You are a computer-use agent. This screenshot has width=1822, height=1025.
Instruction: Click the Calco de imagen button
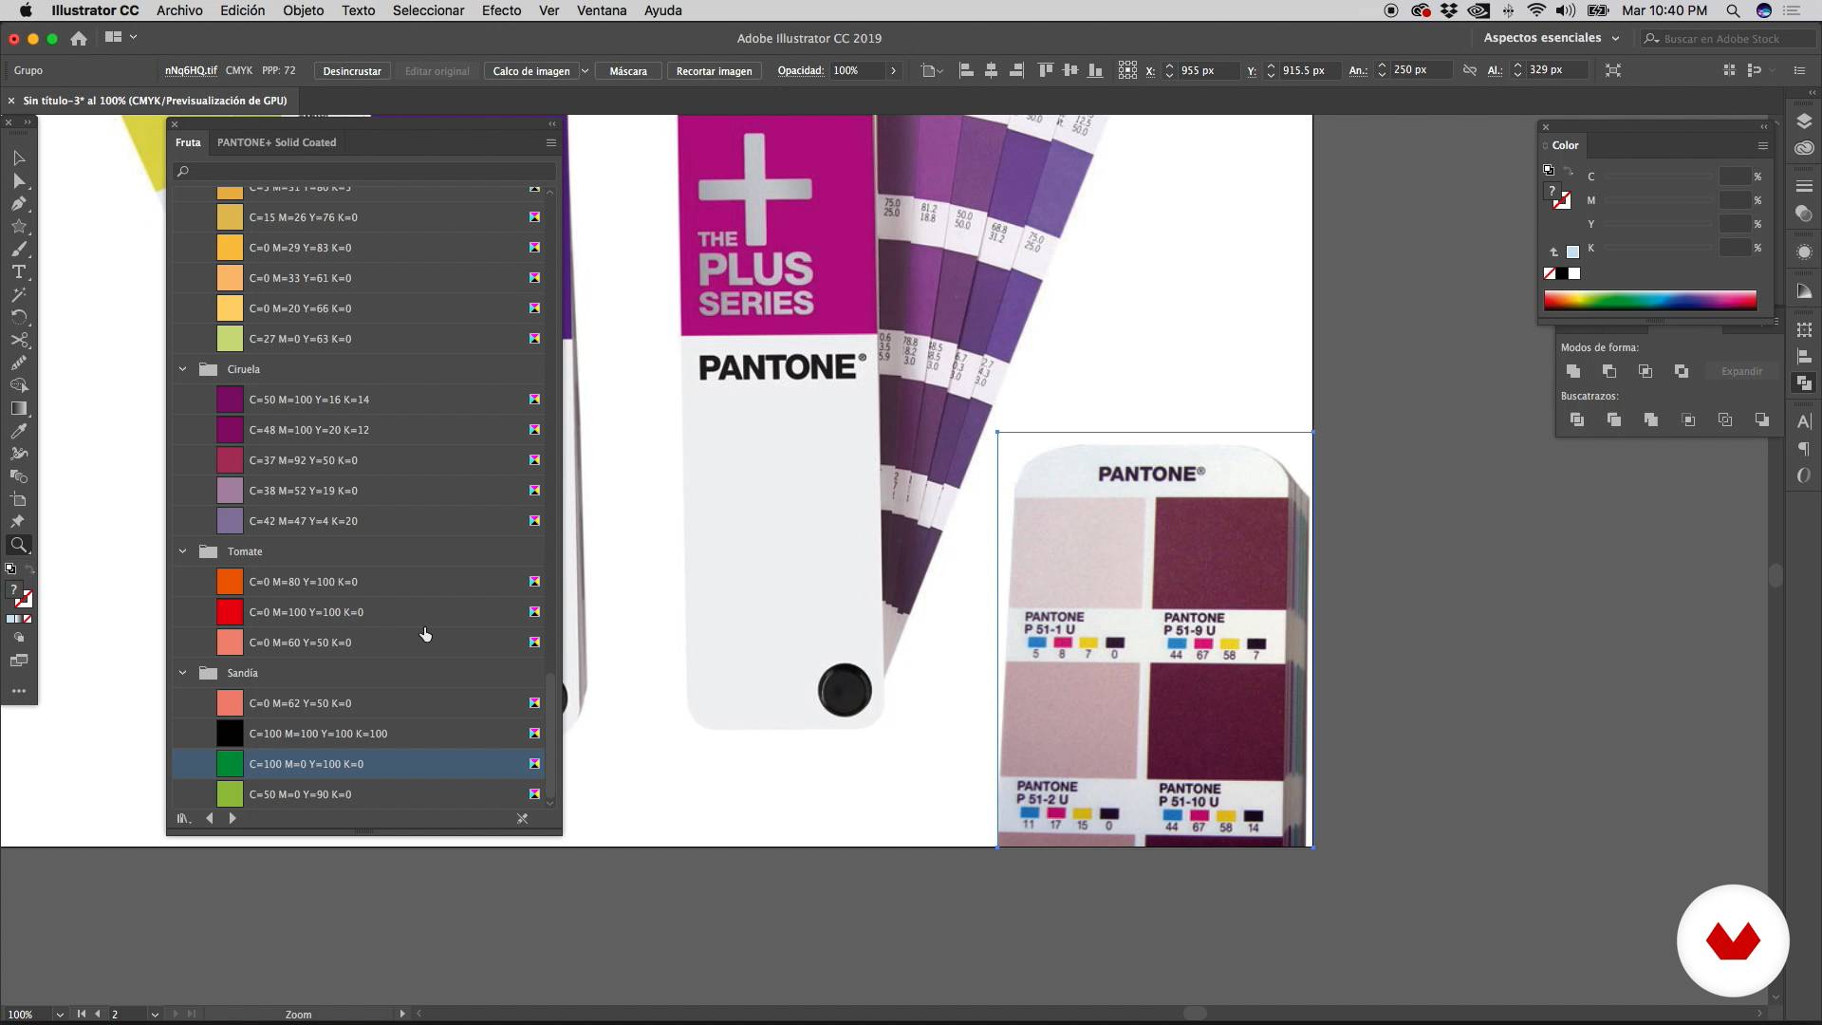(531, 71)
